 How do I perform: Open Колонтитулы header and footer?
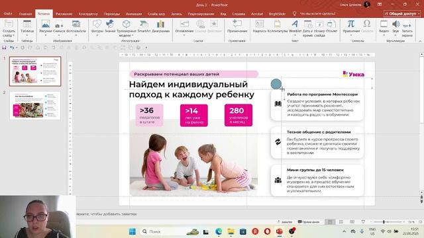click(278, 27)
